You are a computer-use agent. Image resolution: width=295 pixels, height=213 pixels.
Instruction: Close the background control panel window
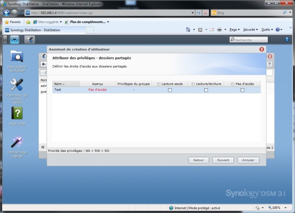(270, 56)
